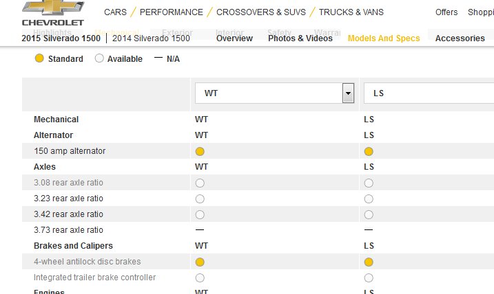The image size is (494, 294).
Task: Open the Models And Specs tab
Action: point(384,38)
